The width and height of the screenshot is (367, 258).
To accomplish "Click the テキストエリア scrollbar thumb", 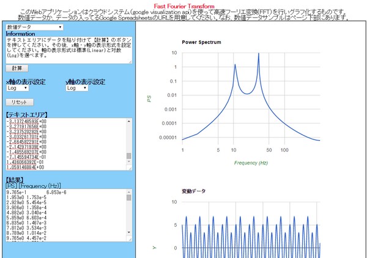I will 129,157.
